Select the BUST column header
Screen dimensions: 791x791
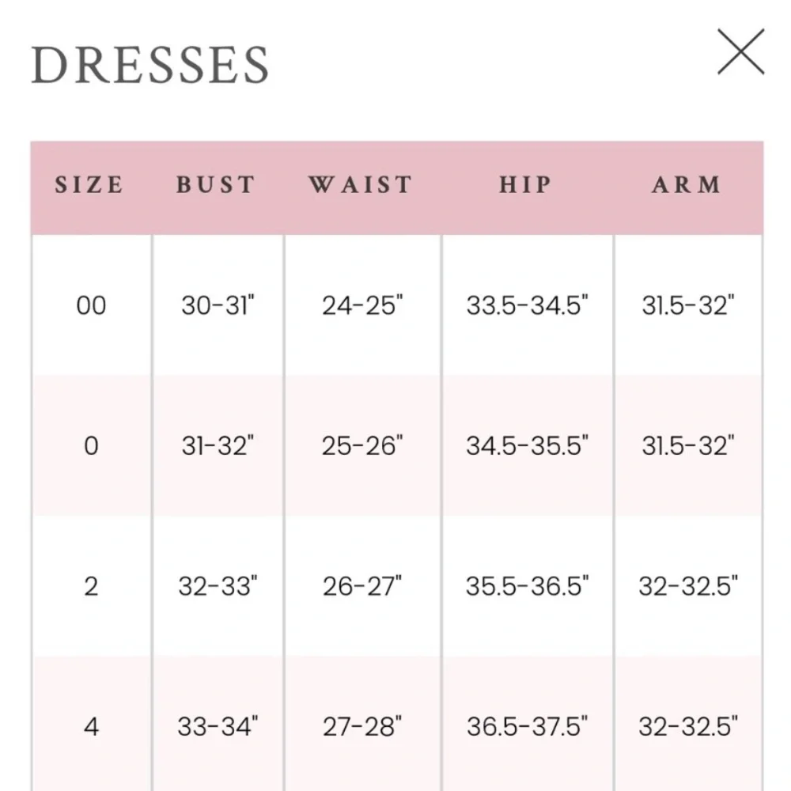(x=216, y=184)
